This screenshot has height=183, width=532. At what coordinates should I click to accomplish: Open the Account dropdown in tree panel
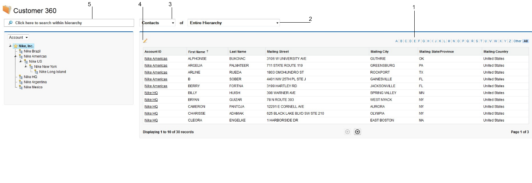click(18, 38)
